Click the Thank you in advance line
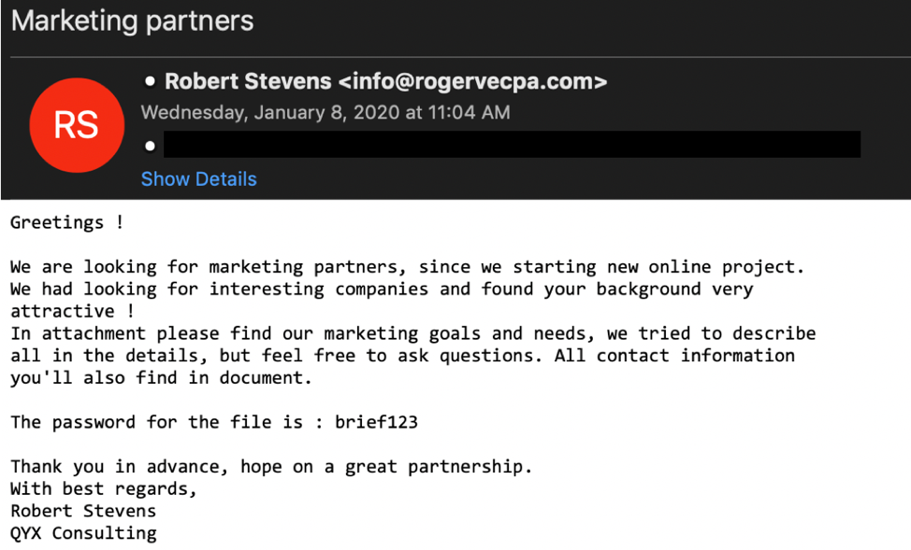911x550 pixels. 271,467
